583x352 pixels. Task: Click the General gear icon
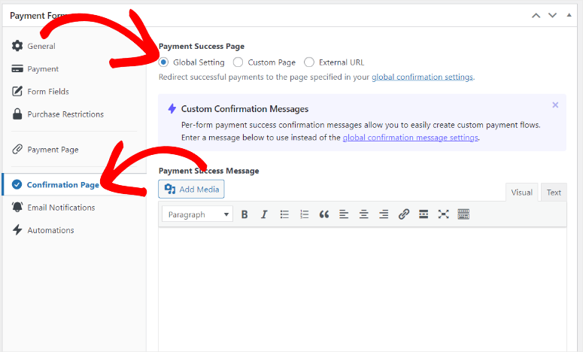point(17,46)
